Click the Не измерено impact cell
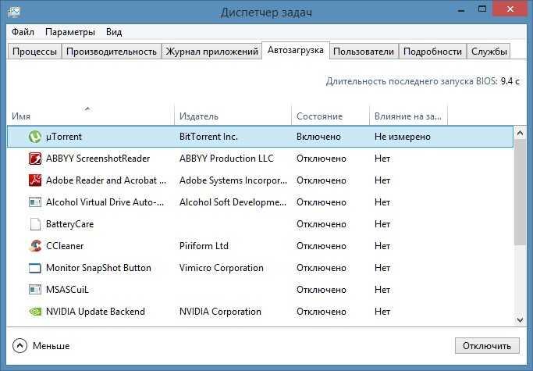533x371 pixels. click(x=403, y=137)
